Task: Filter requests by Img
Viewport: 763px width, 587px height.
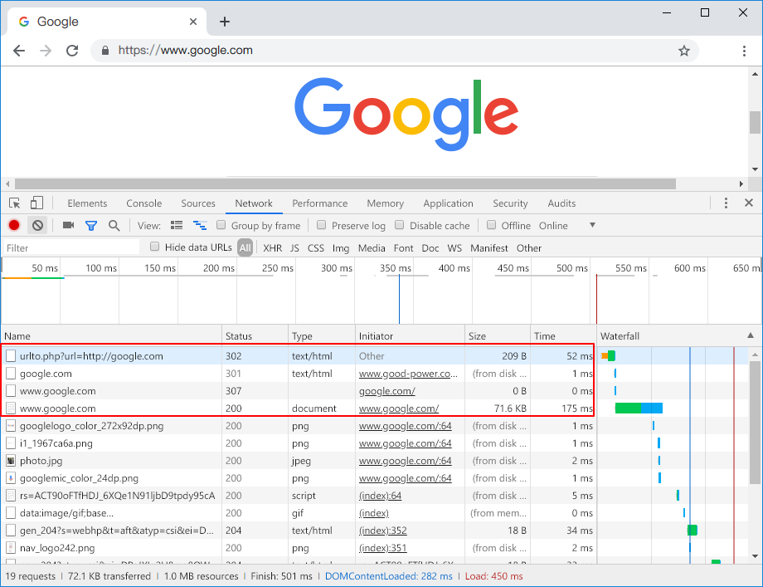Action: point(341,248)
